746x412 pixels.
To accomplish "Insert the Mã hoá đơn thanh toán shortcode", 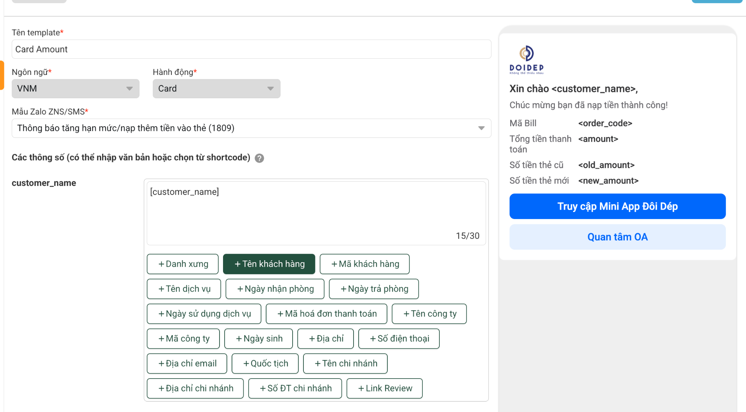I will pyautogui.click(x=326, y=313).
